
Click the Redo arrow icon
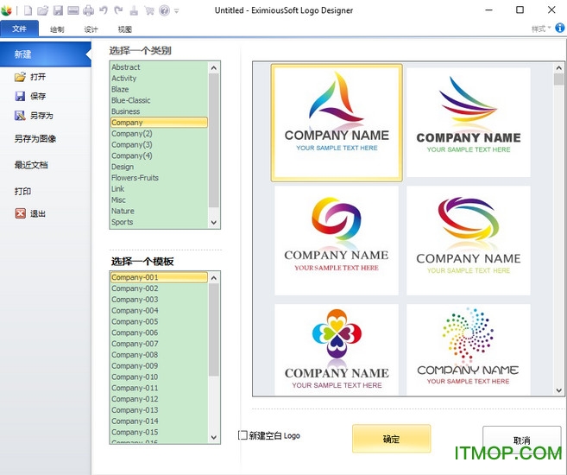point(118,10)
